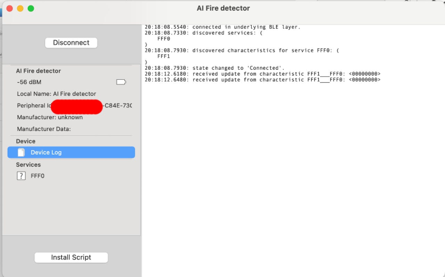Select Device Log in sidebar
The width and height of the screenshot is (445, 277).
click(71, 152)
